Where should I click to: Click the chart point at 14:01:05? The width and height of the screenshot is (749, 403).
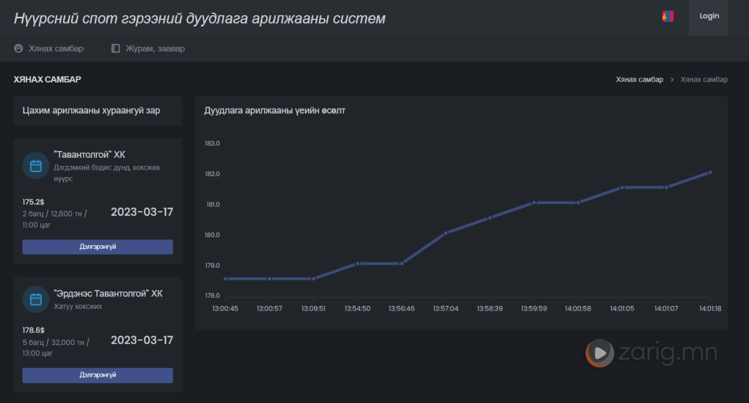[x=622, y=187]
